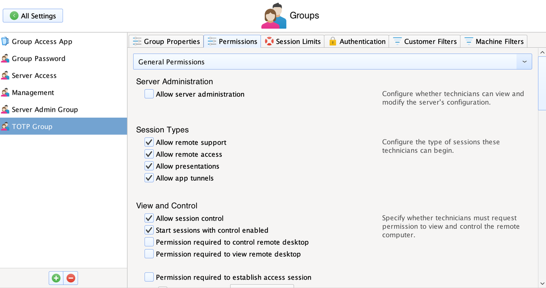The width and height of the screenshot is (546, 288).
Task: Click the Session Types heading
Action: (162, 130)
